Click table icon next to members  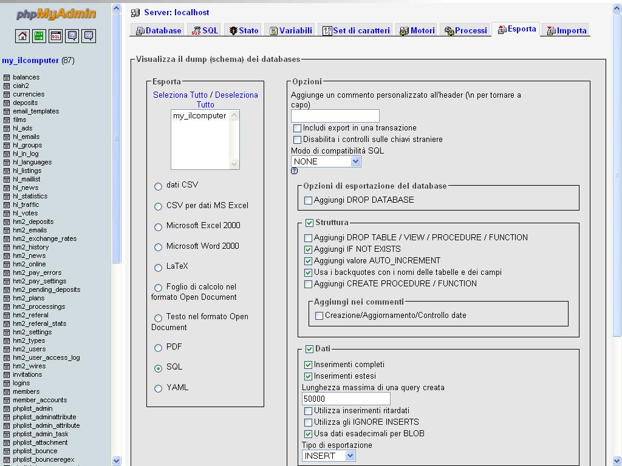pyautogui.click(x=6, y=391)
